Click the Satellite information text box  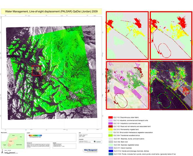64,146
